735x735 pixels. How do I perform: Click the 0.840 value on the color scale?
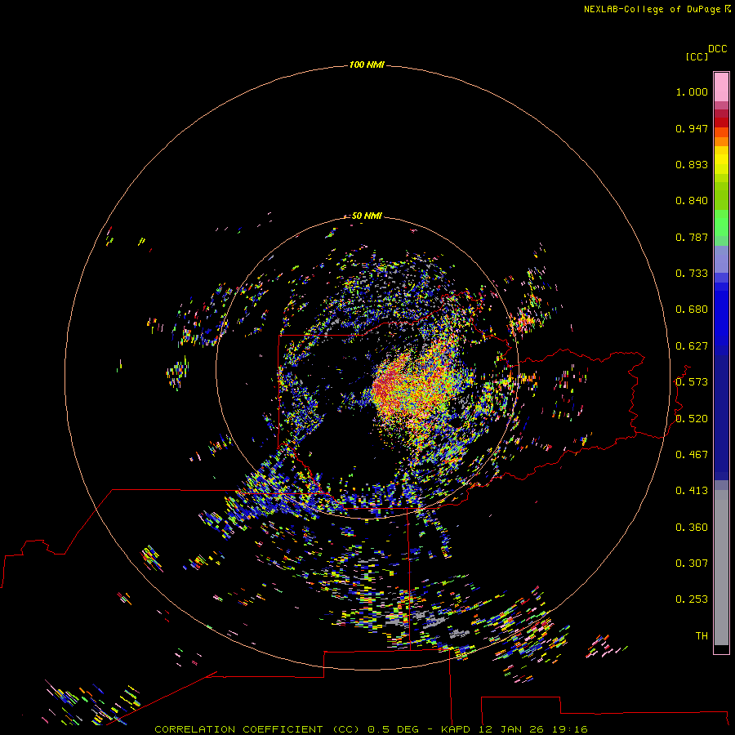692,201
